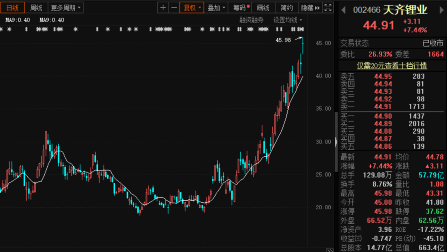Toggle the 筹码 chip distribution view
Screen dimensions: 447x252
pyautogui.click(x=240, y=8)
